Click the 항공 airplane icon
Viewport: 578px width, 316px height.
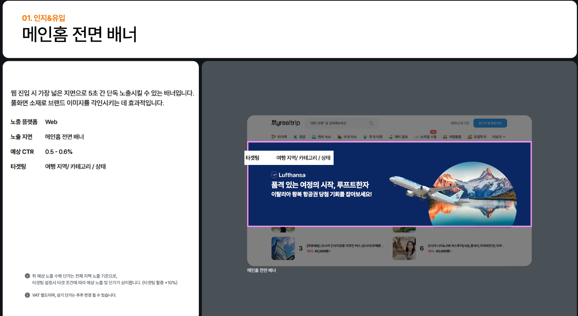295,137
